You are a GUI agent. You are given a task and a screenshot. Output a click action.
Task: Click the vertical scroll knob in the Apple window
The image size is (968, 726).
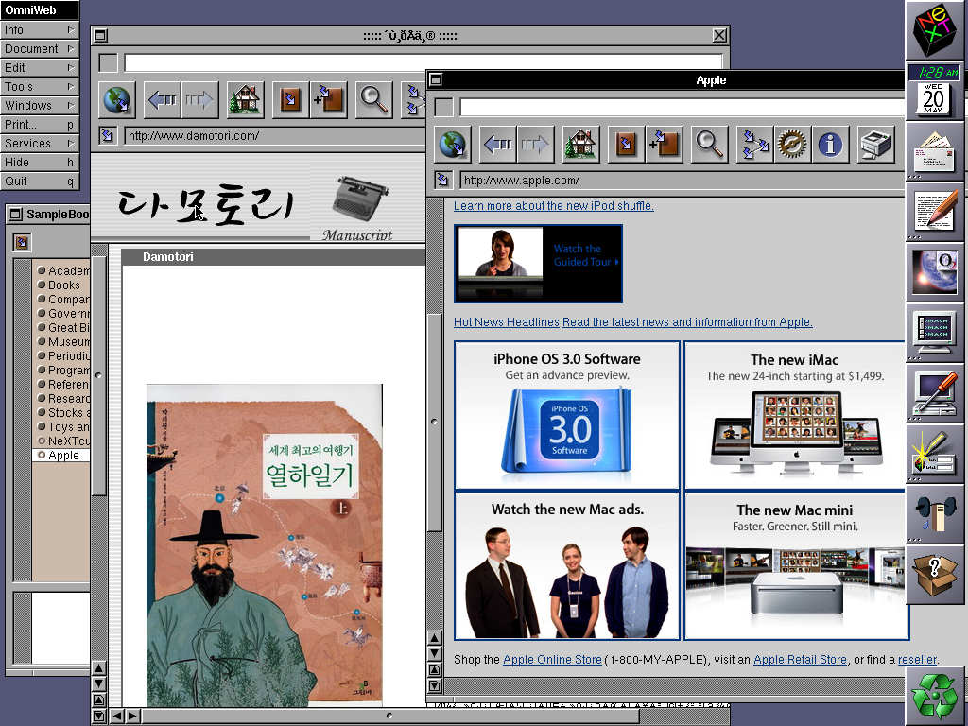435,423
